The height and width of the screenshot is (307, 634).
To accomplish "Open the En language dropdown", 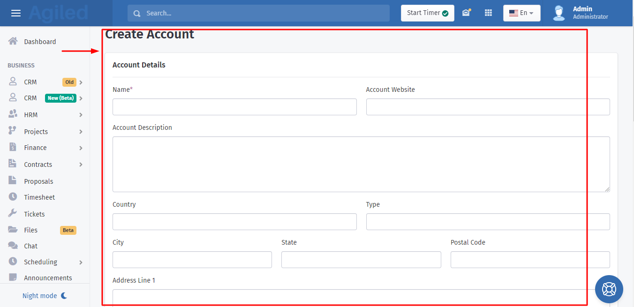I will coord(521,13).
